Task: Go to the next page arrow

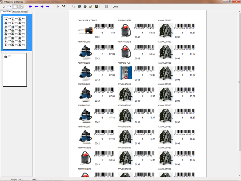Action: pyautogui.click(x=42, y=7)
